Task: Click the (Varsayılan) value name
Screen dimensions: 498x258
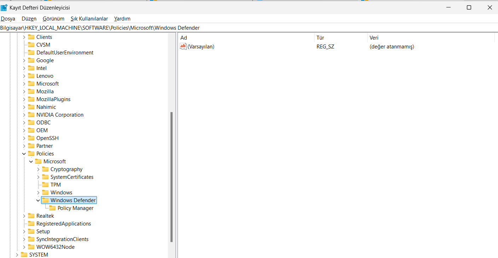Action: [x=201, y=47]
